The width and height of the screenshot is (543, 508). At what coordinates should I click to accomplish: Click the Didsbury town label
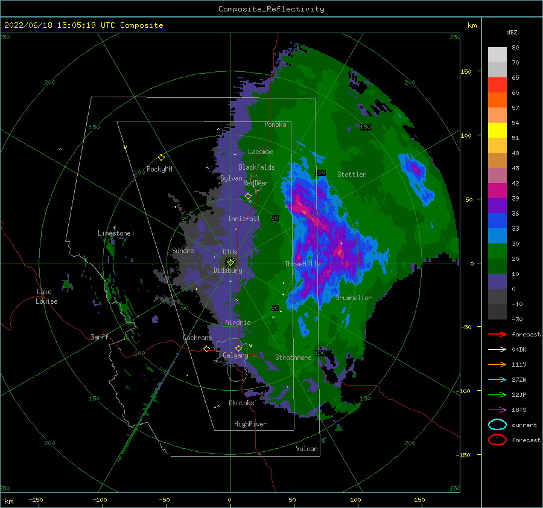(227, 271)
